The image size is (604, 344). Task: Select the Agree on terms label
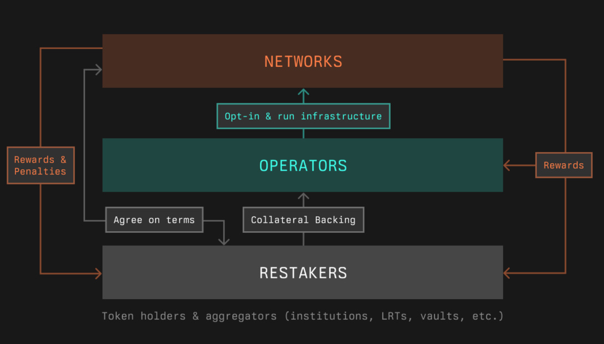154,220
